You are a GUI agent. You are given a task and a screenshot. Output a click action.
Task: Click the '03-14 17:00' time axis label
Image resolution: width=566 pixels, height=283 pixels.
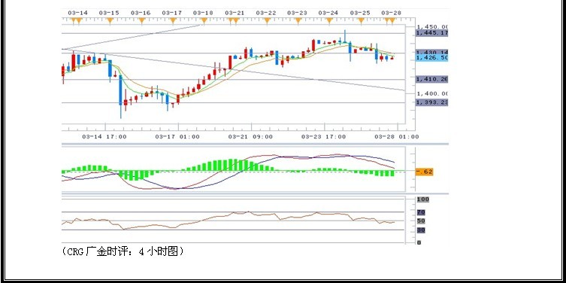pos(104,137)
